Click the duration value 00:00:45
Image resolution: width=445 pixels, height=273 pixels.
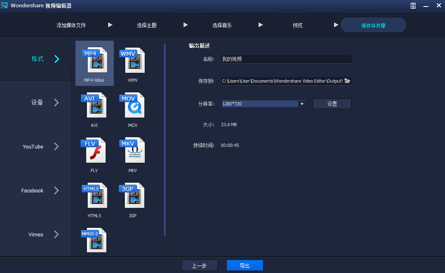pos(230,145)
